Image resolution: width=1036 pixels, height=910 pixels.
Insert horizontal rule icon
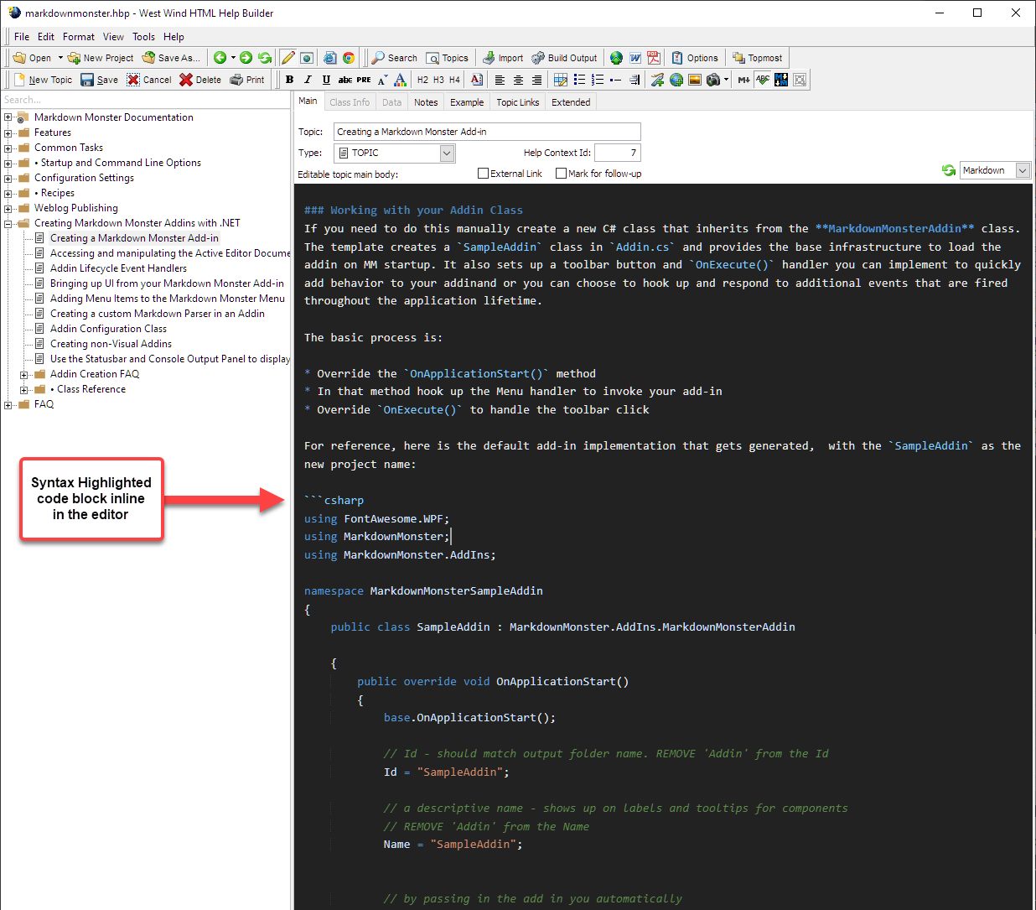pyautogui.click(x=616, y=80)
